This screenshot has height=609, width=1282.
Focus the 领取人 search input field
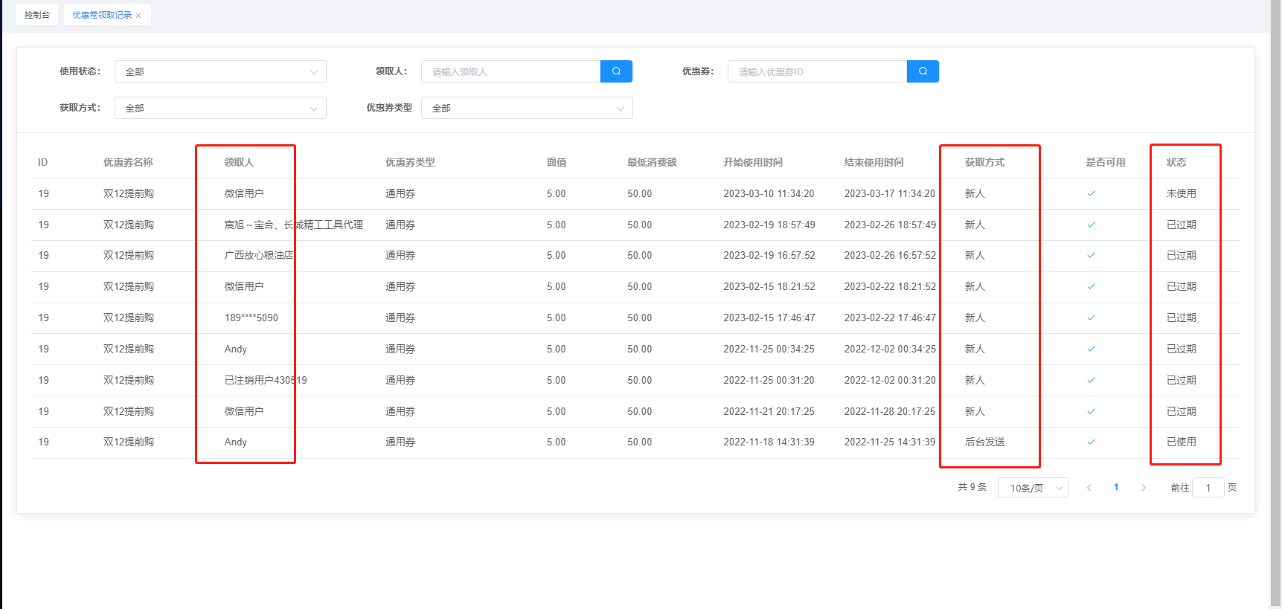[x=510, y=72]
